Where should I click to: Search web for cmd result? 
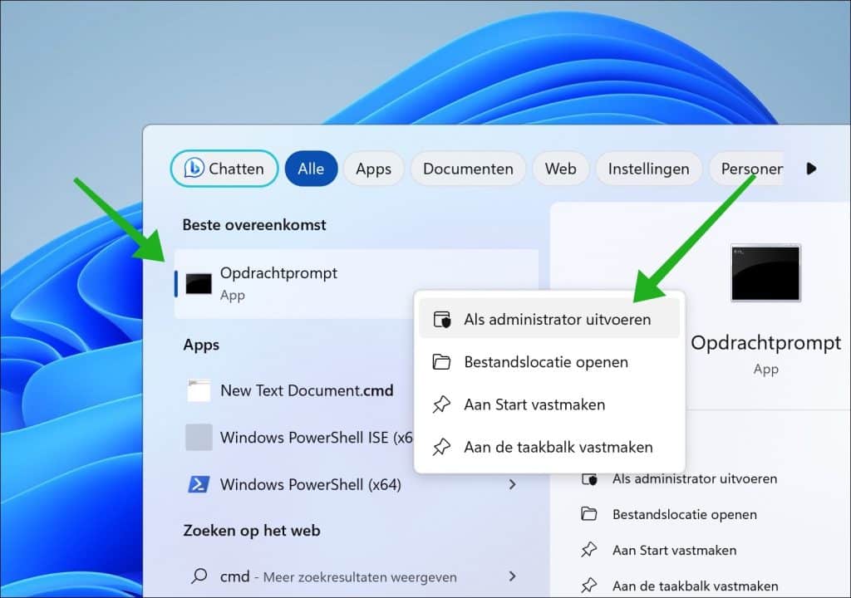point(356,576)
